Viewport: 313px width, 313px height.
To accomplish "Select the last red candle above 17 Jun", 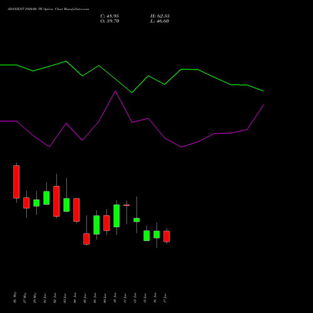I will pos(167,237).
